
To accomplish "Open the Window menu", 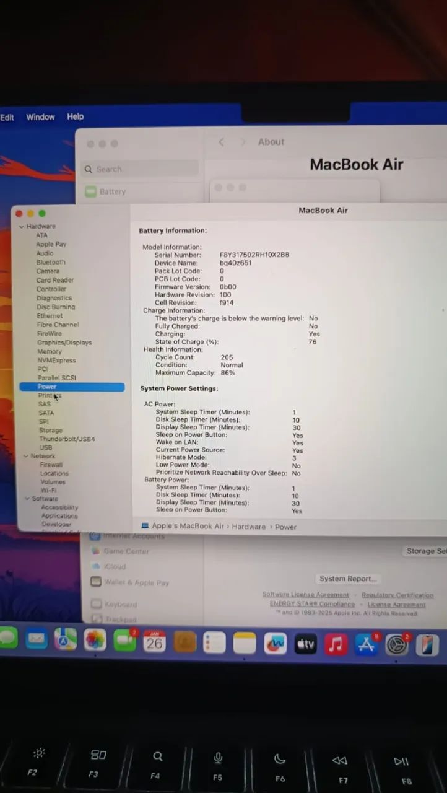I will click(x=40, y=116).
